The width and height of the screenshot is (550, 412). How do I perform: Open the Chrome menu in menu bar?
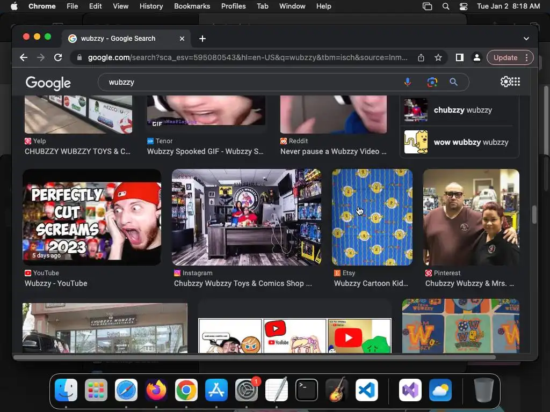tap(42, 6)
